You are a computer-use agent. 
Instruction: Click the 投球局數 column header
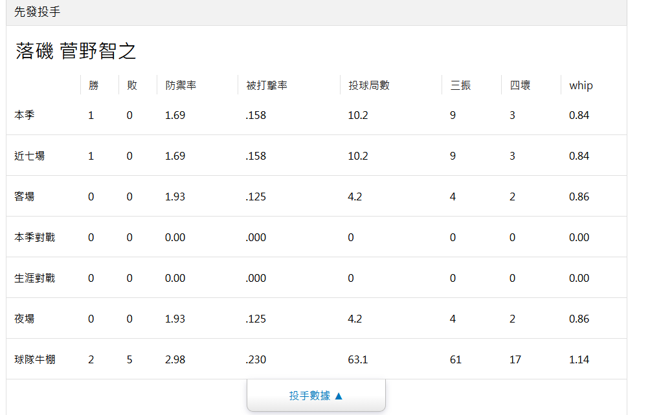pos(369,85)
